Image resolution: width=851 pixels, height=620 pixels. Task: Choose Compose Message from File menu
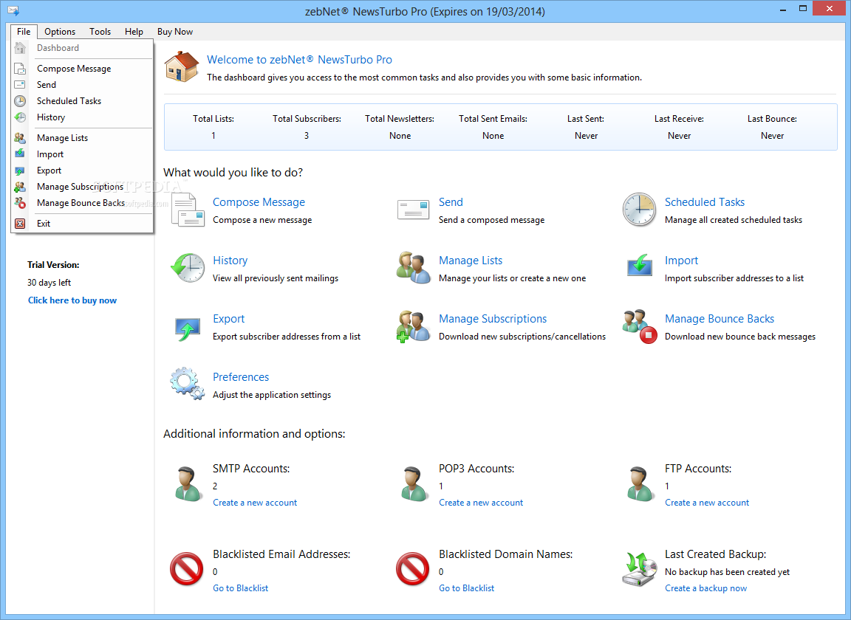(82, 69)
